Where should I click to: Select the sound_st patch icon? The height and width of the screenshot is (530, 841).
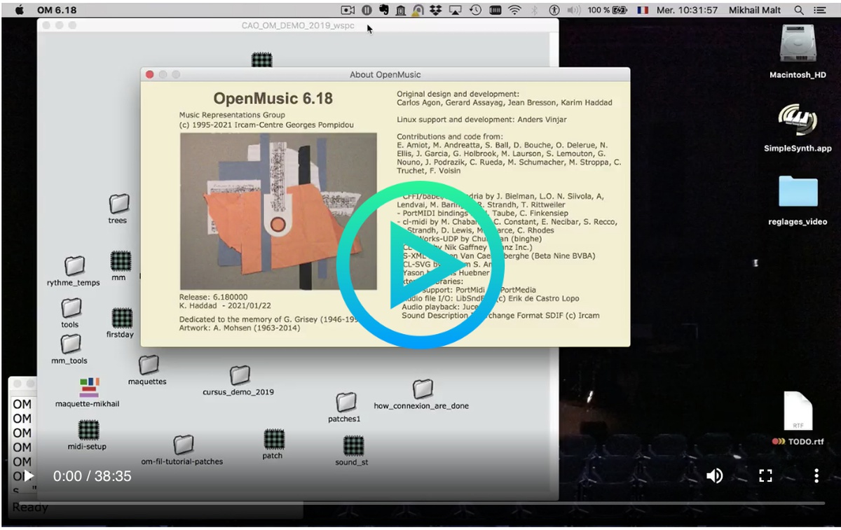353,451
